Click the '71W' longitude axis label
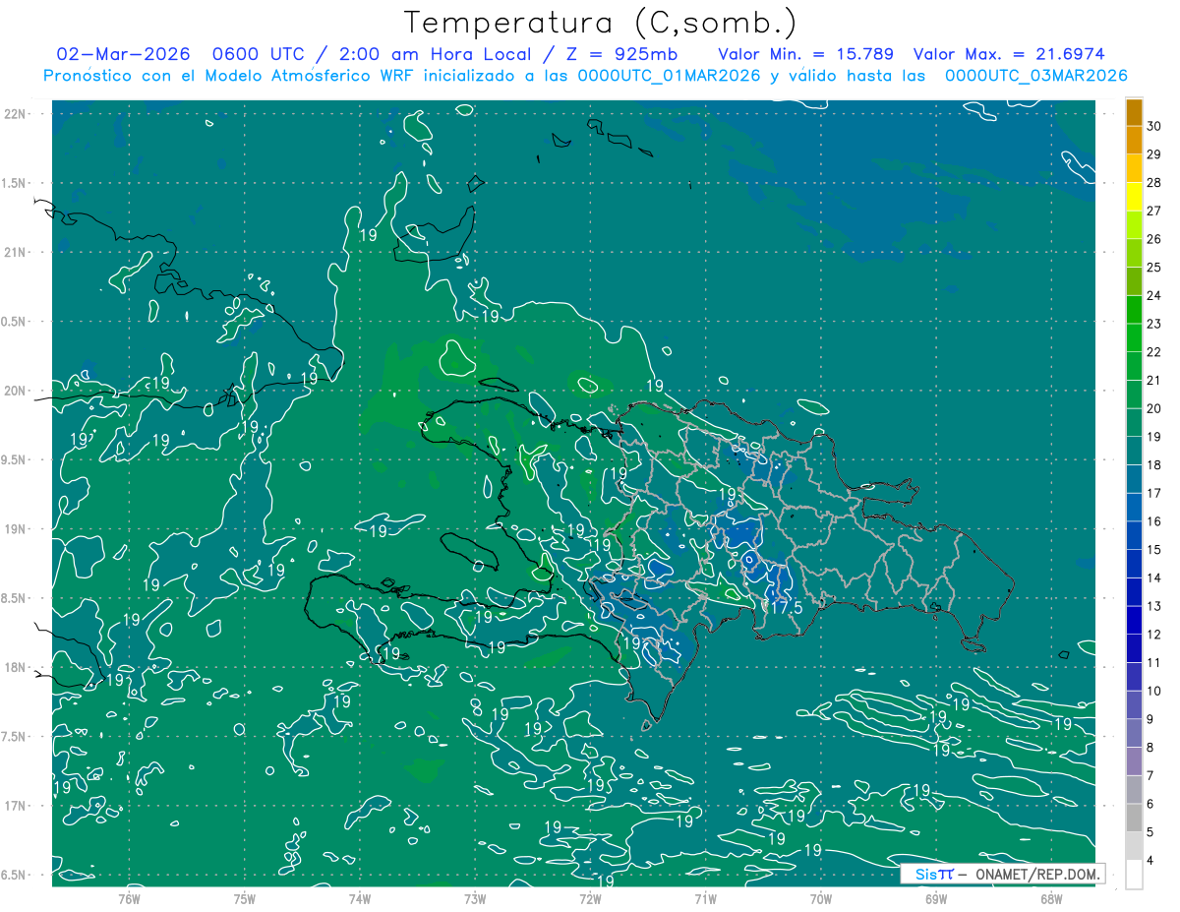 coord(705,898)
